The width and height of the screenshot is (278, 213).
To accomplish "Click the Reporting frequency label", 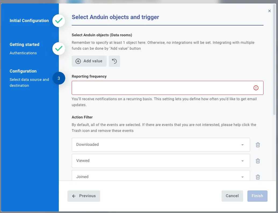I will [89, 77].
